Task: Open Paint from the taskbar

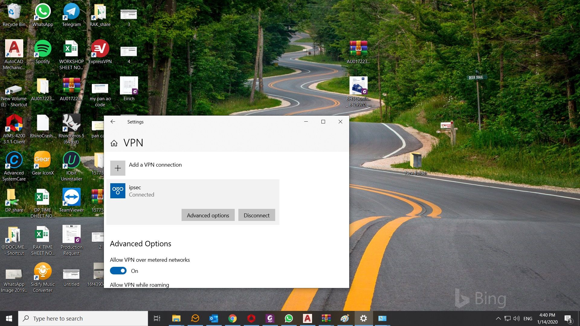Action: point(345,318)
